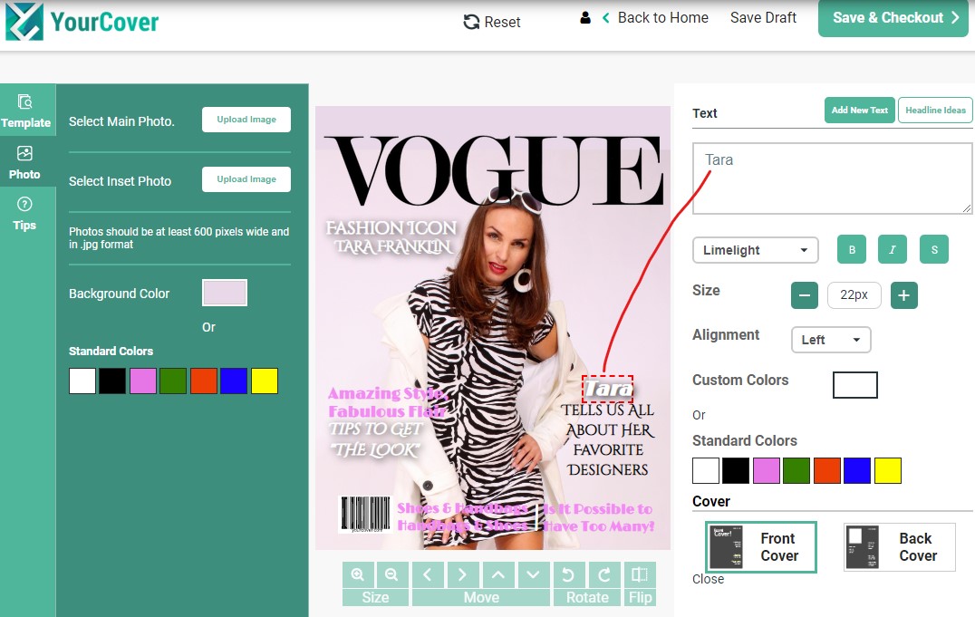975x617 pixels.
Task: Open the Tips tab
Action: point(24,213)
